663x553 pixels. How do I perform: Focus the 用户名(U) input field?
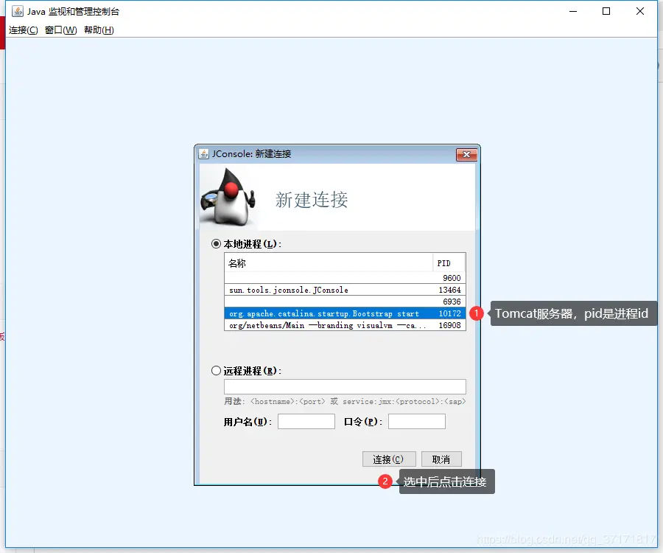coord(306,422)
